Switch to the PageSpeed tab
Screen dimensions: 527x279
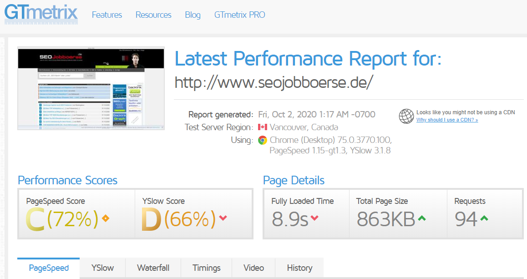point(49,268)
